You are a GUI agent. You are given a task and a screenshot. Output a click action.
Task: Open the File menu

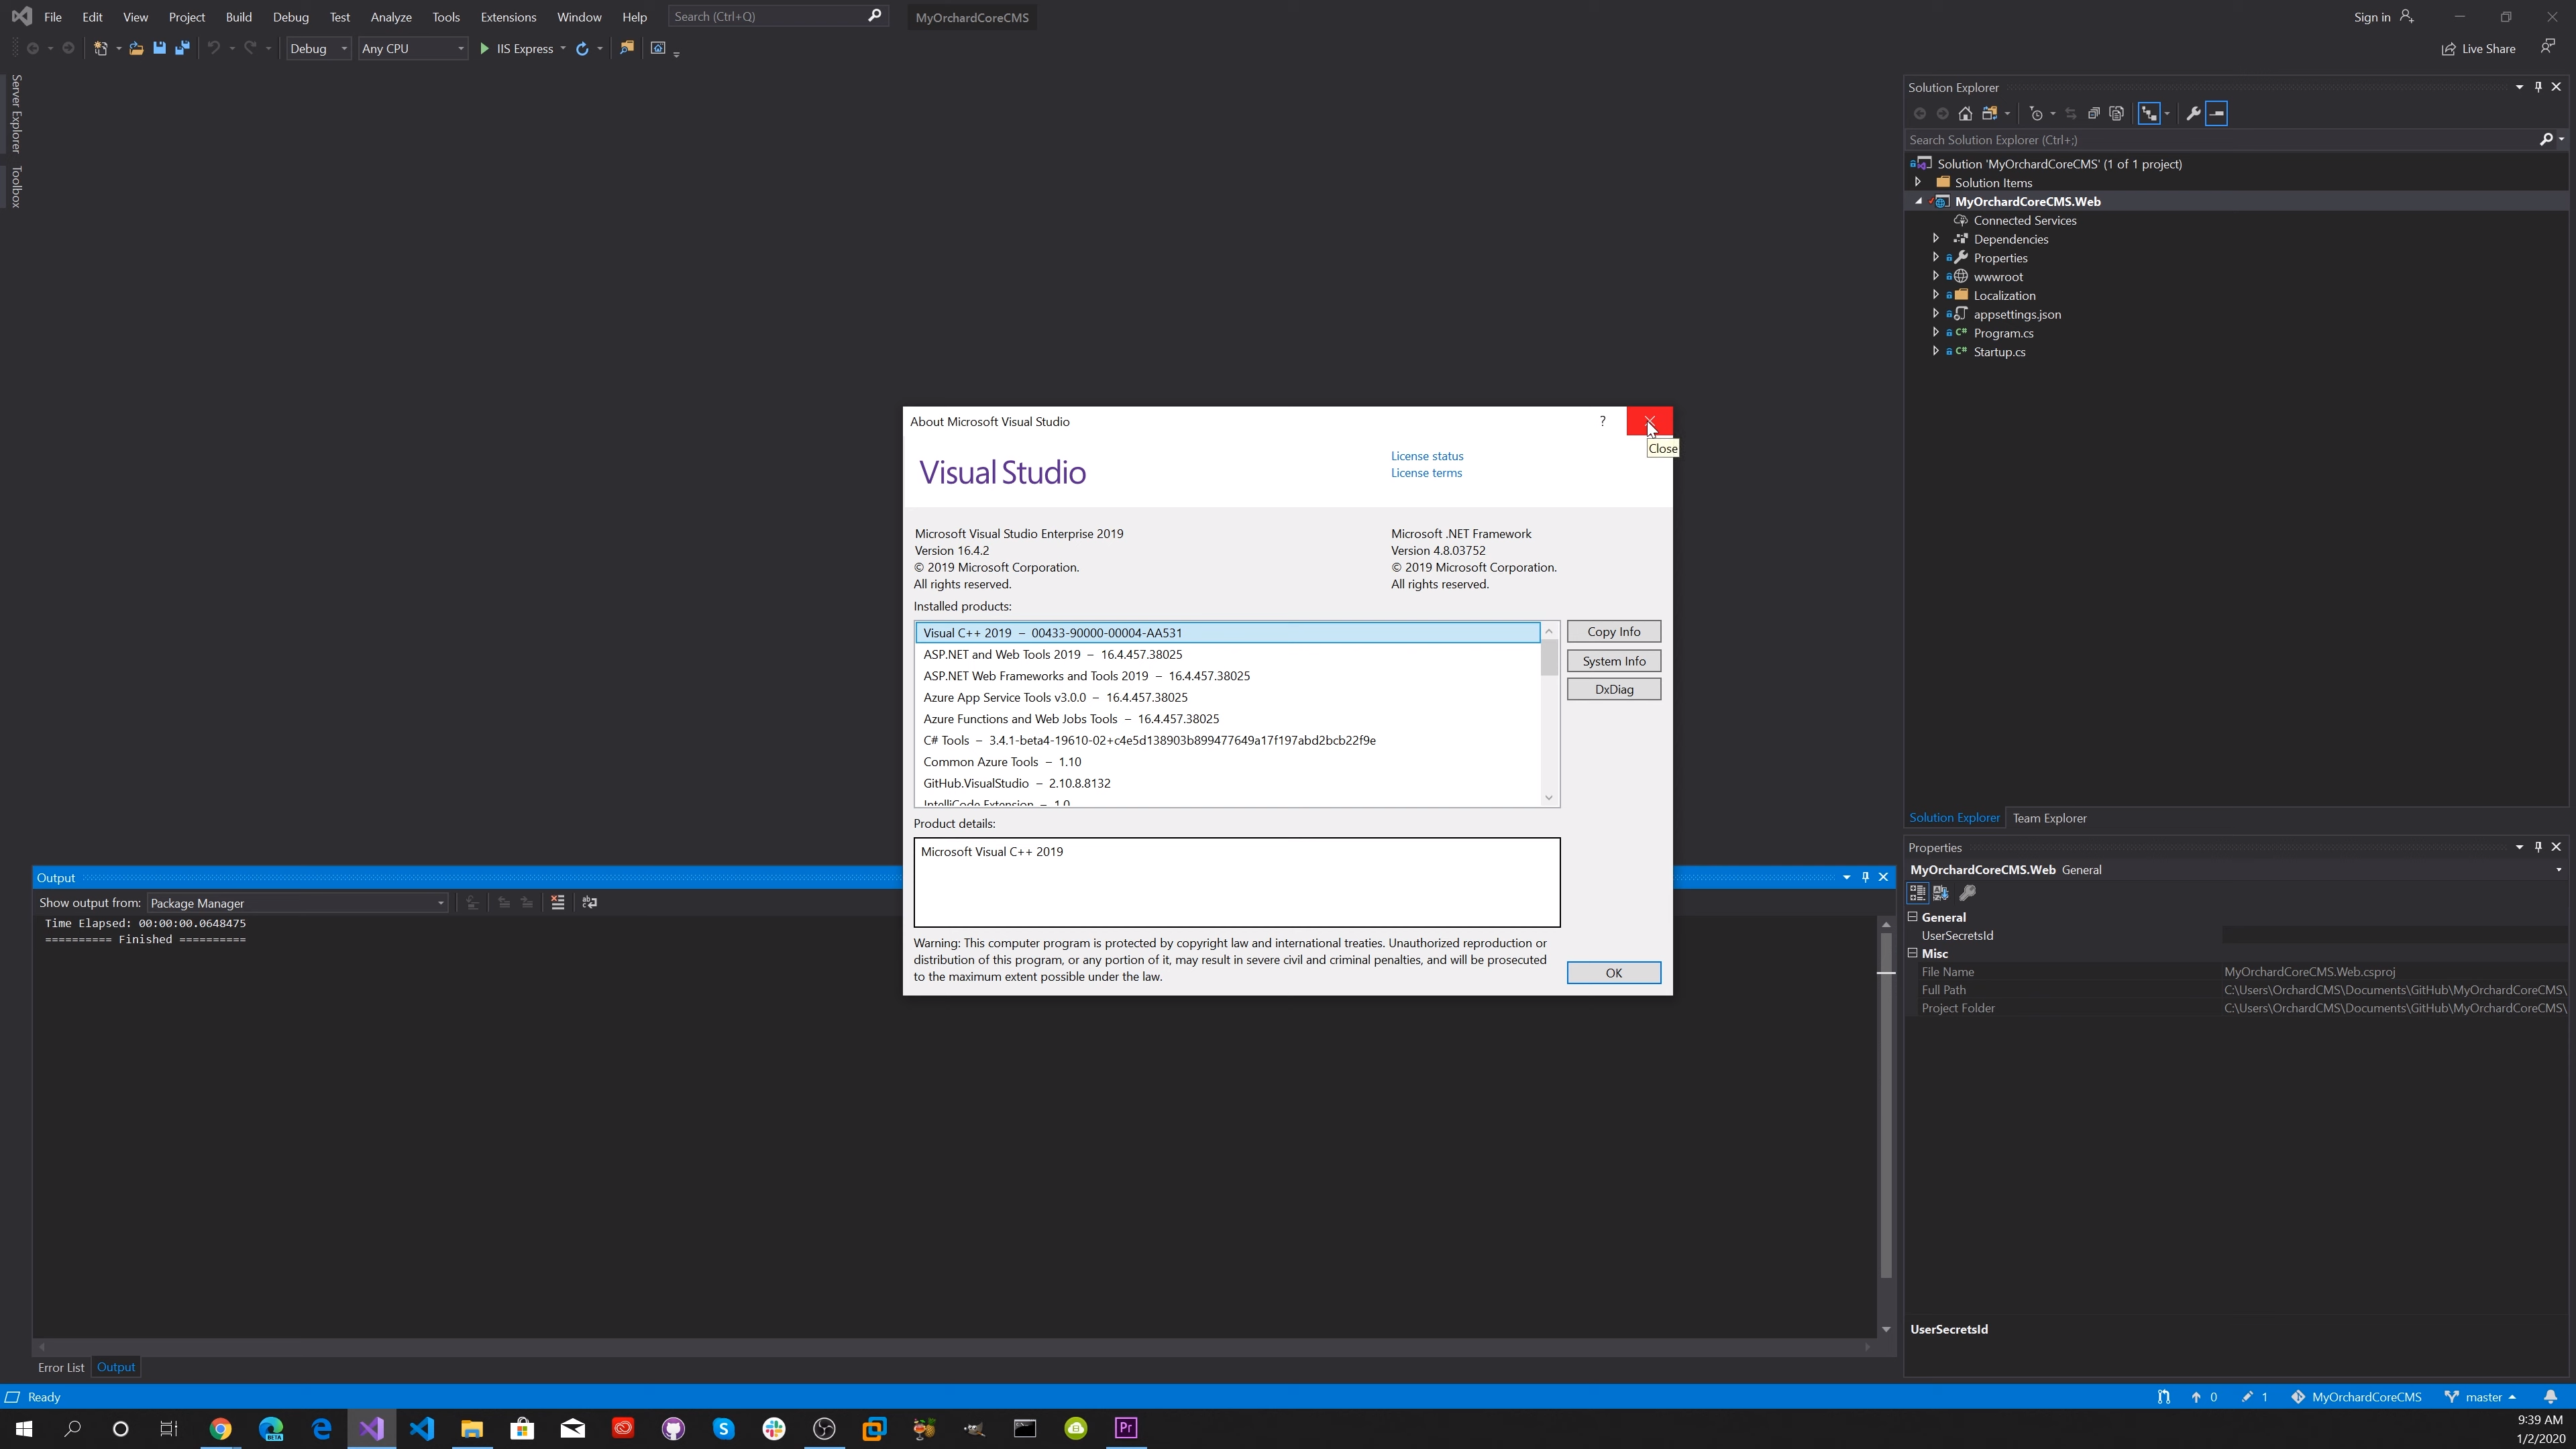click(53, 17)
